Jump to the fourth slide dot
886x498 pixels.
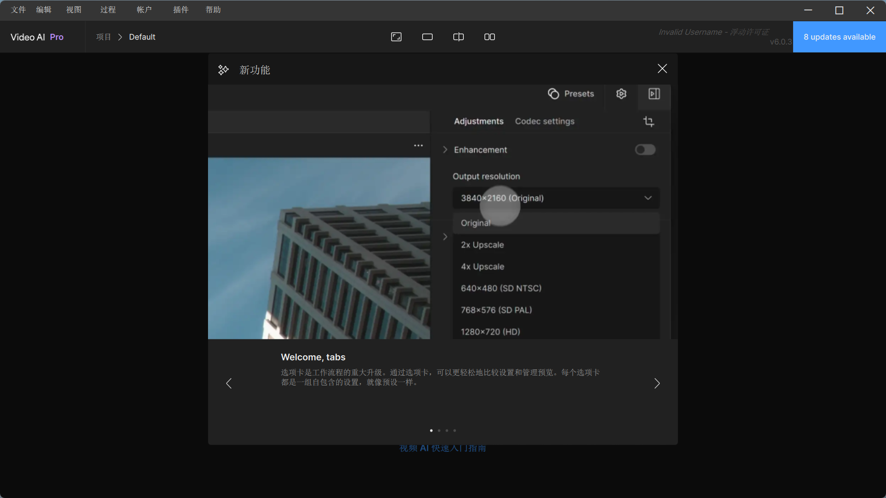click(x=454, y=431)
